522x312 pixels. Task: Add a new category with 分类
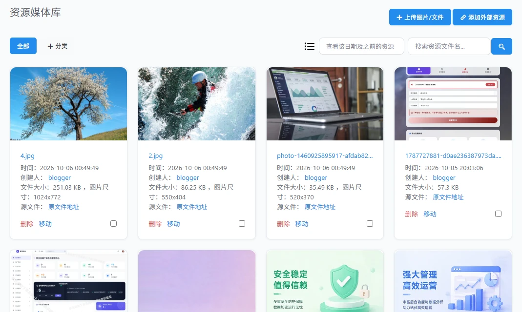57,46
